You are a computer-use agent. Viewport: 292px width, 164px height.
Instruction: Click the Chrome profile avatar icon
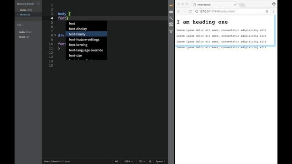tap(274, 4)
